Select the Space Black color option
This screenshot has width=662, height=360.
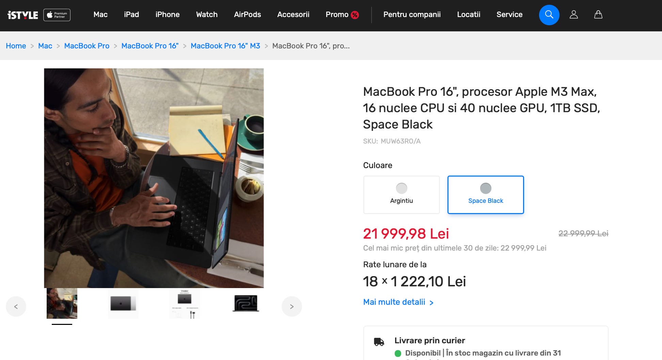486,195
